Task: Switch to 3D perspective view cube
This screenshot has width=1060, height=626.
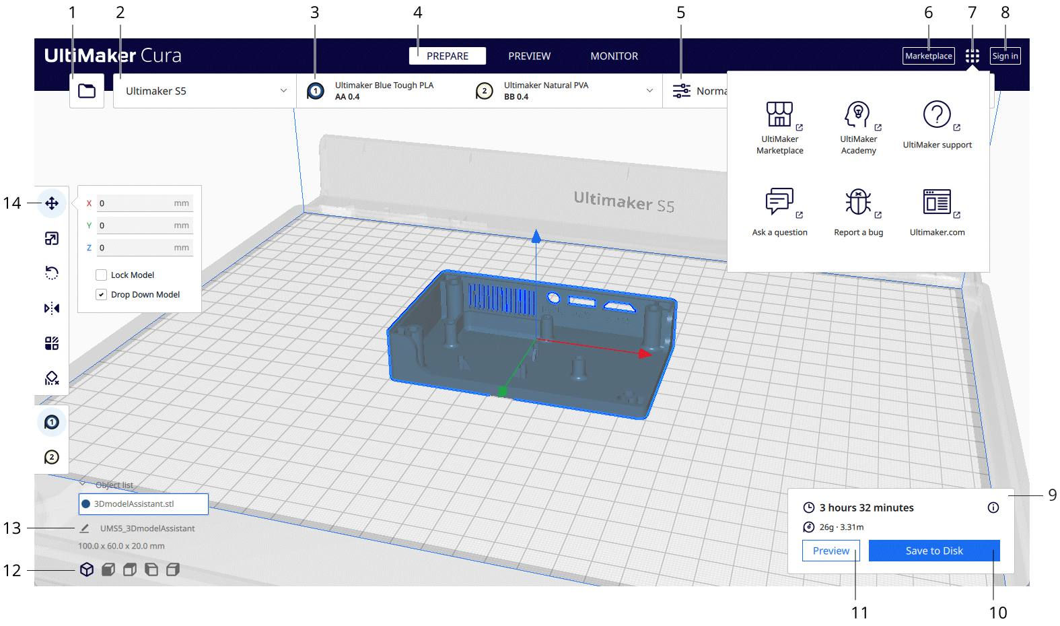Action: click(x=87, y=569)
